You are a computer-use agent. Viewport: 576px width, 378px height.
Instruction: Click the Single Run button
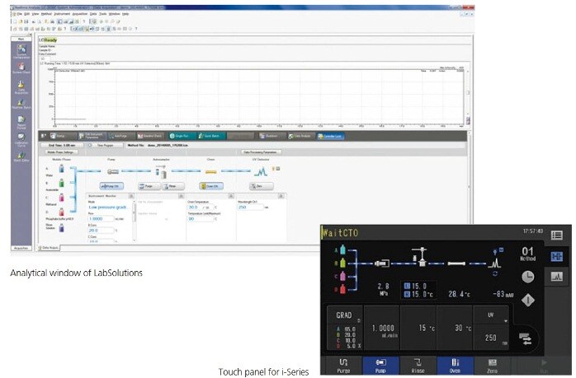coord(182,136)
